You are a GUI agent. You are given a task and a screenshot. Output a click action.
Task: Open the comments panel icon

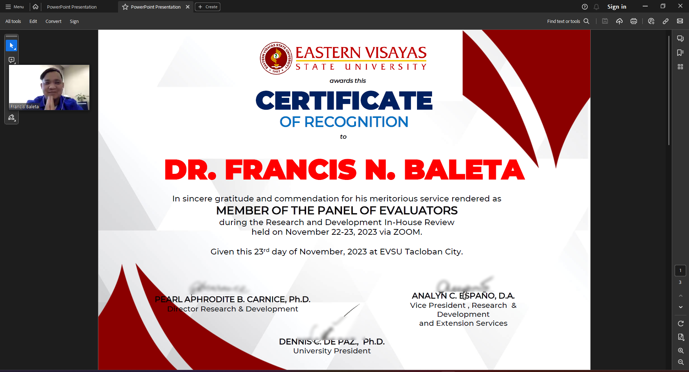pos(680,38)
